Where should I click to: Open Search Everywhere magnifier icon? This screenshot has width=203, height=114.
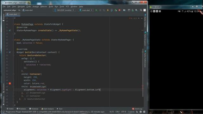coord(141,10)
